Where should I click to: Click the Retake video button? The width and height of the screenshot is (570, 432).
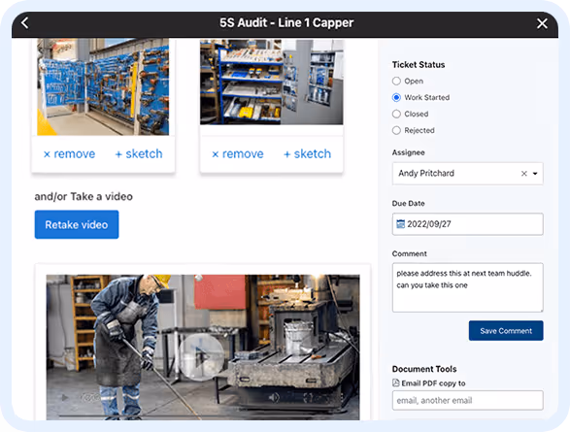(x=77, y=224)
